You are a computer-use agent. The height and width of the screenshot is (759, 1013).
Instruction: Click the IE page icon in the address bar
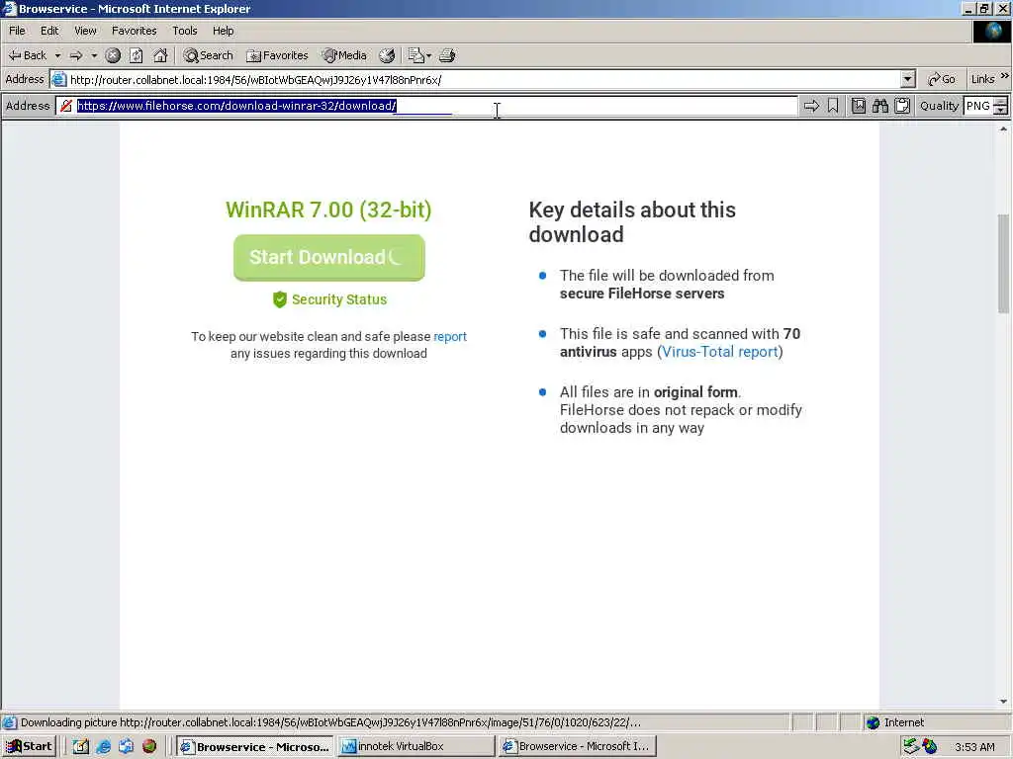point(58,79)
